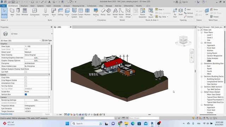Select the Set work plane tool
The width and height of the screenshot is (226, 127).
click(207, 12)
